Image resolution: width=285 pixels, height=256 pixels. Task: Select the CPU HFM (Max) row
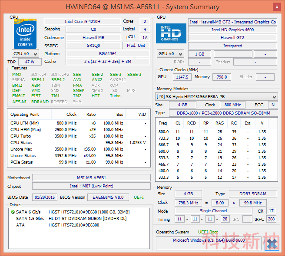point(79,130)
